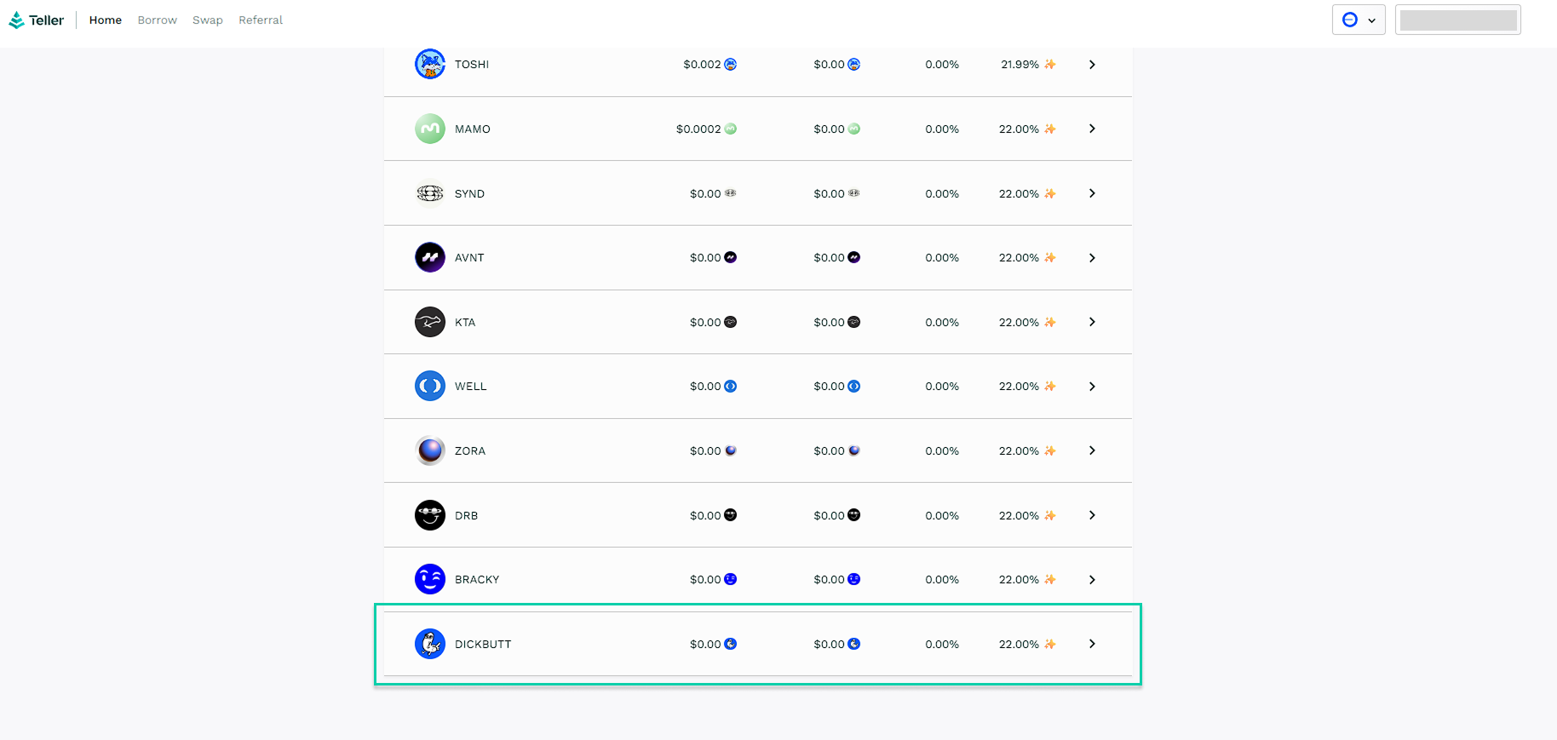Click the AVNT token icon

[x=430, y=258]
